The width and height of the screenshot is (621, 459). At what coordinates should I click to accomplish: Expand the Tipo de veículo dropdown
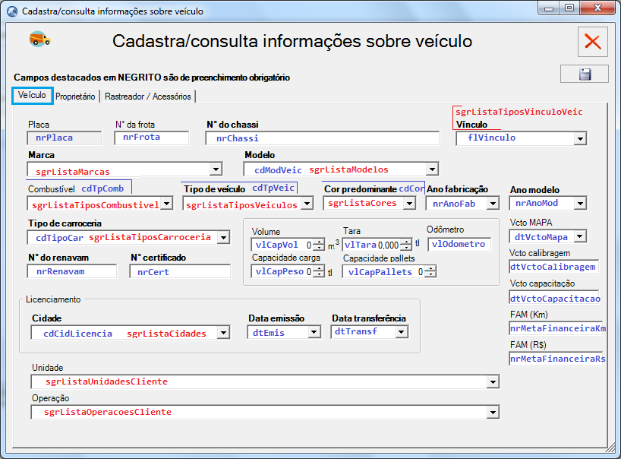(307, 204)
